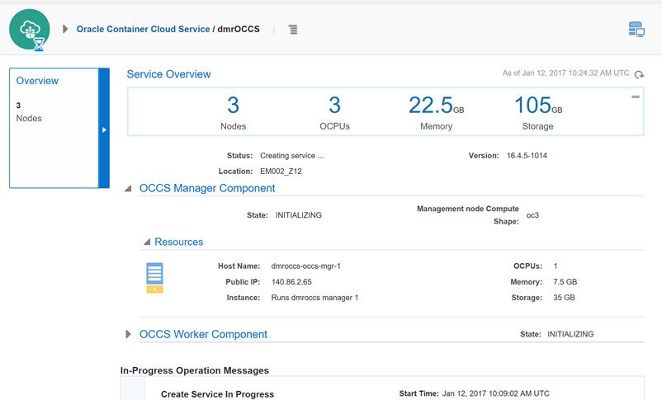
Task: Expand the OCCS Worker Component section
Action: [129, 335]
